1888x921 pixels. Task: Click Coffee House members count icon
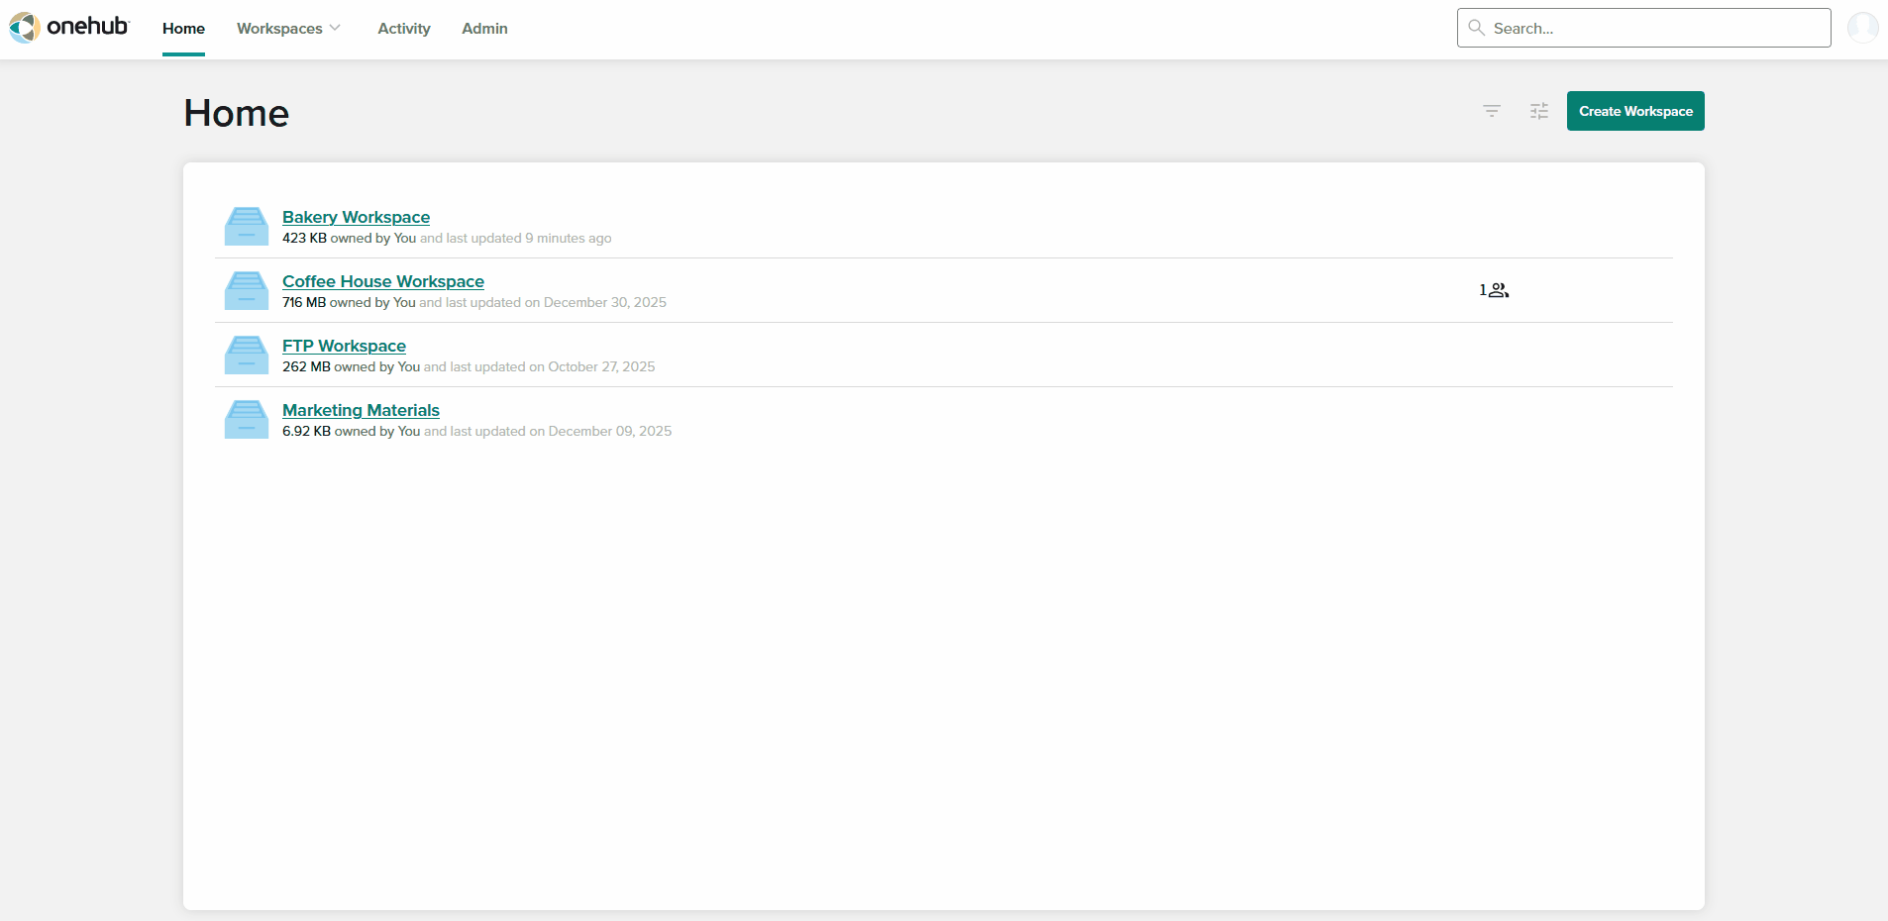(1494, 290)
